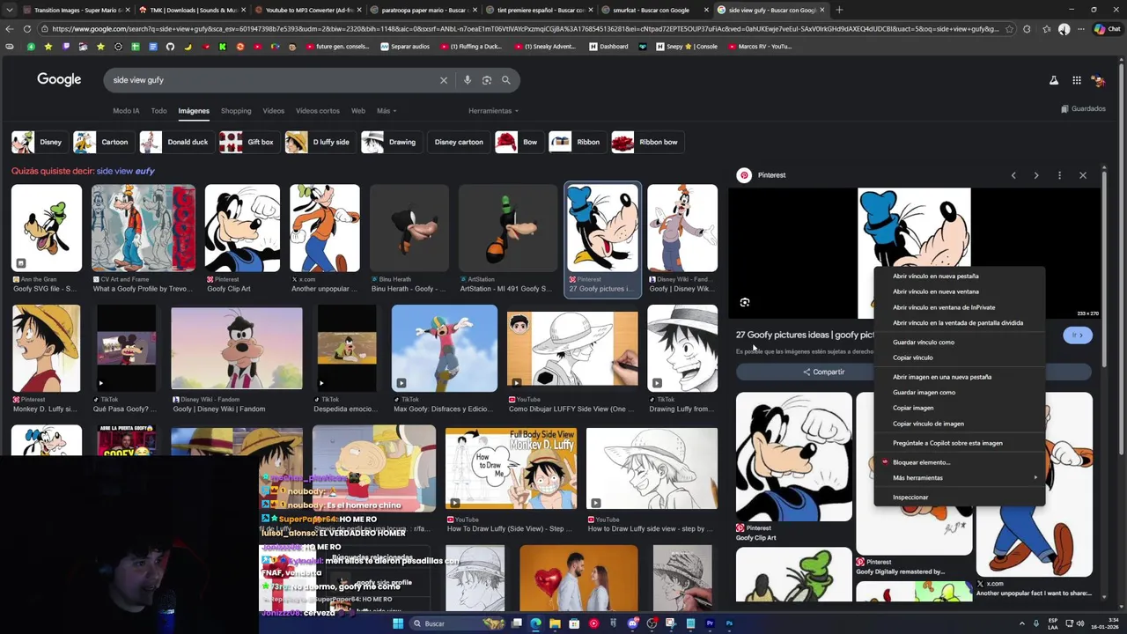
Task: Open Copilot Chat button
Action: pos(1107,29)
